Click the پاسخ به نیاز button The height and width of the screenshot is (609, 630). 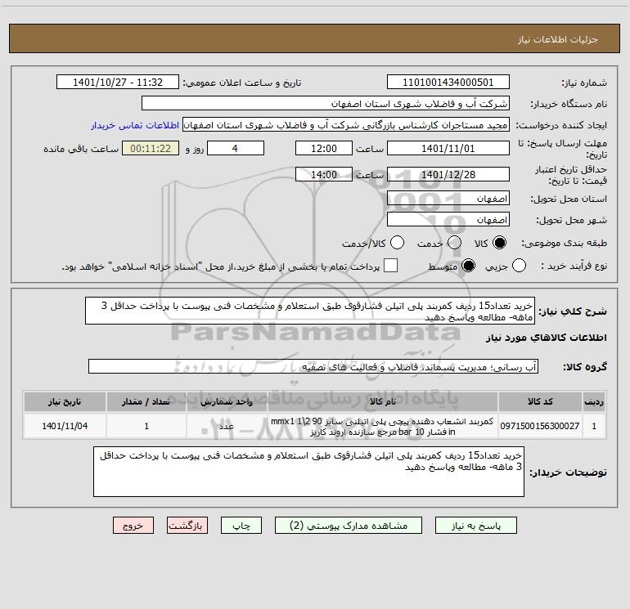[x=476, y=526]
